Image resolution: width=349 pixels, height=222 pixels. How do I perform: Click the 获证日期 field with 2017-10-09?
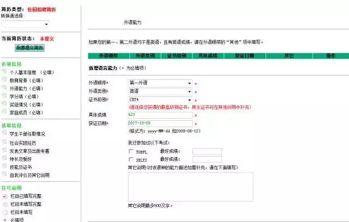click(160, 124)
